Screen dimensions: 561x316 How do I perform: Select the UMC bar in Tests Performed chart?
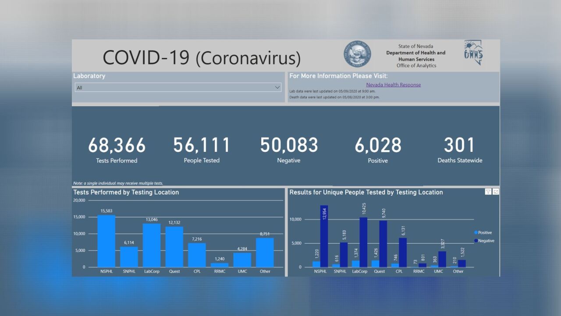[242, 260]
